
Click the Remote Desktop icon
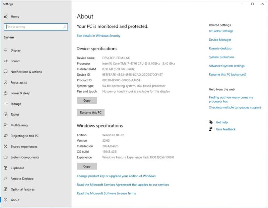(6, 179)
